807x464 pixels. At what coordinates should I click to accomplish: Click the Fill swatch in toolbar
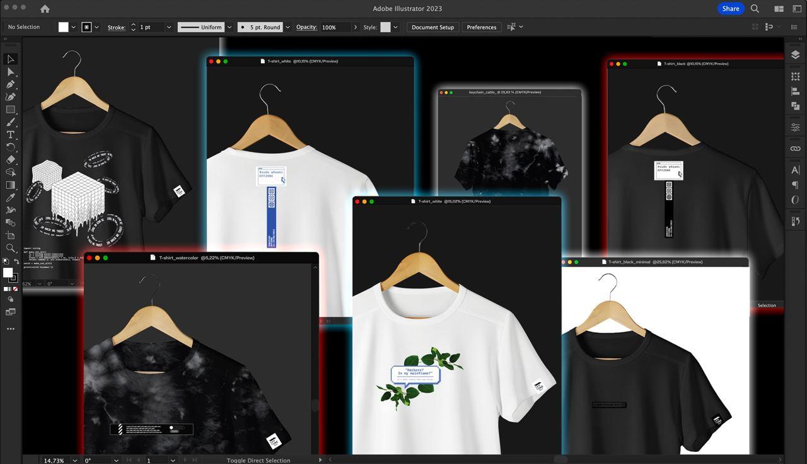coord(8,272)
